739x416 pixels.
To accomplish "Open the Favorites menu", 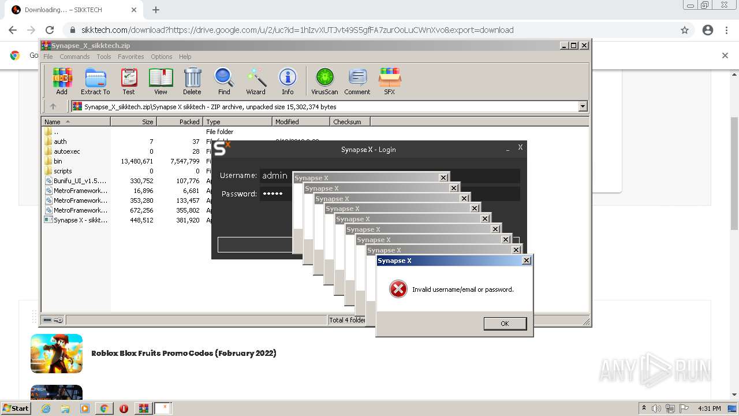I will click(x=131, y=57).
